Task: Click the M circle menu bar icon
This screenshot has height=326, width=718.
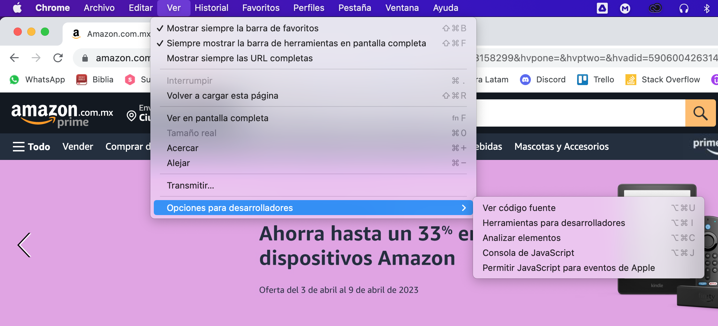Action: [625, 8]
